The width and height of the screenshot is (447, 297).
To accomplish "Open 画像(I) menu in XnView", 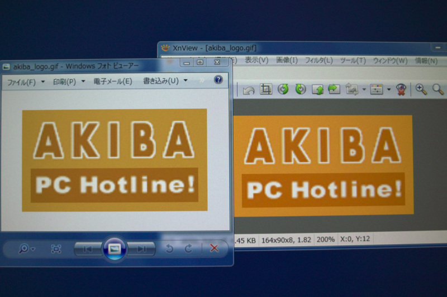I will 287,60.
